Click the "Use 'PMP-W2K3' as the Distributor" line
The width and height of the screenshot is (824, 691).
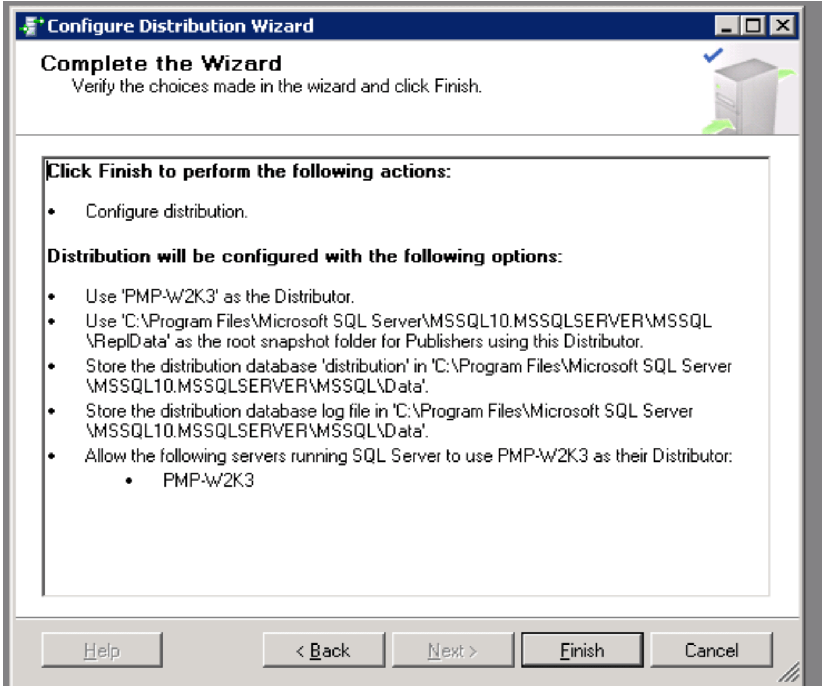[x=220, y=297]
